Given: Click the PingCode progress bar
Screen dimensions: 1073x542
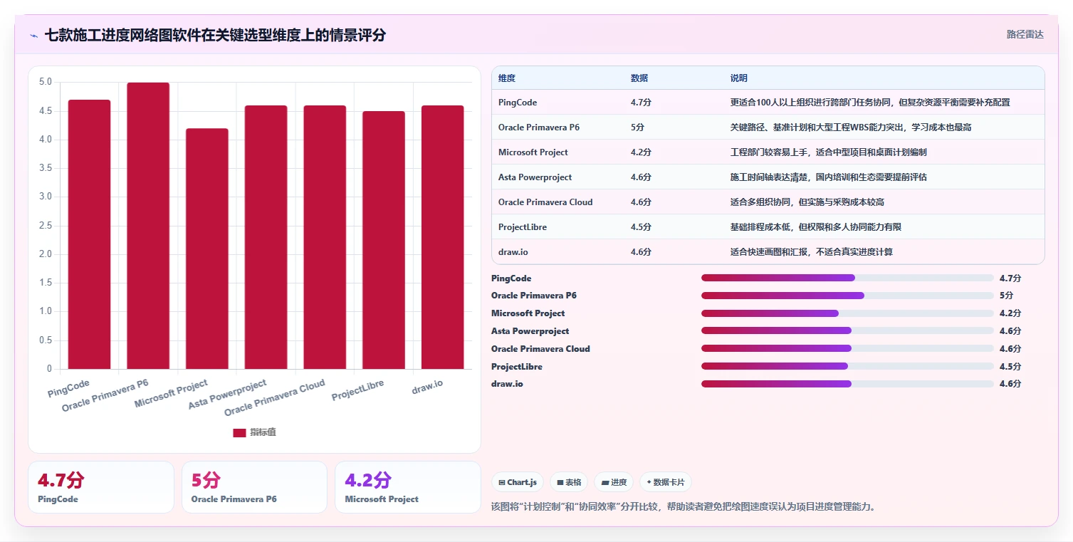Looking at the screenshot, I should coord(847,278).
